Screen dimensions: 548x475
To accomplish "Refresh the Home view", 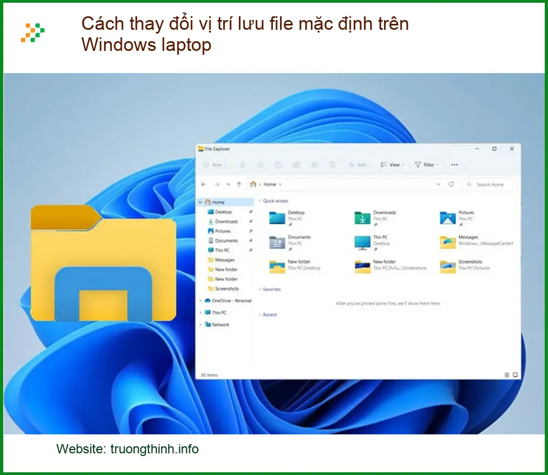I will [x=451, y=184].
